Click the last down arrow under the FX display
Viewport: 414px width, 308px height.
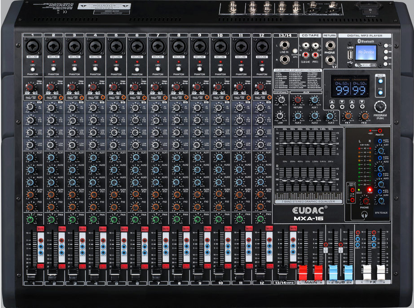tap(362, 107)
